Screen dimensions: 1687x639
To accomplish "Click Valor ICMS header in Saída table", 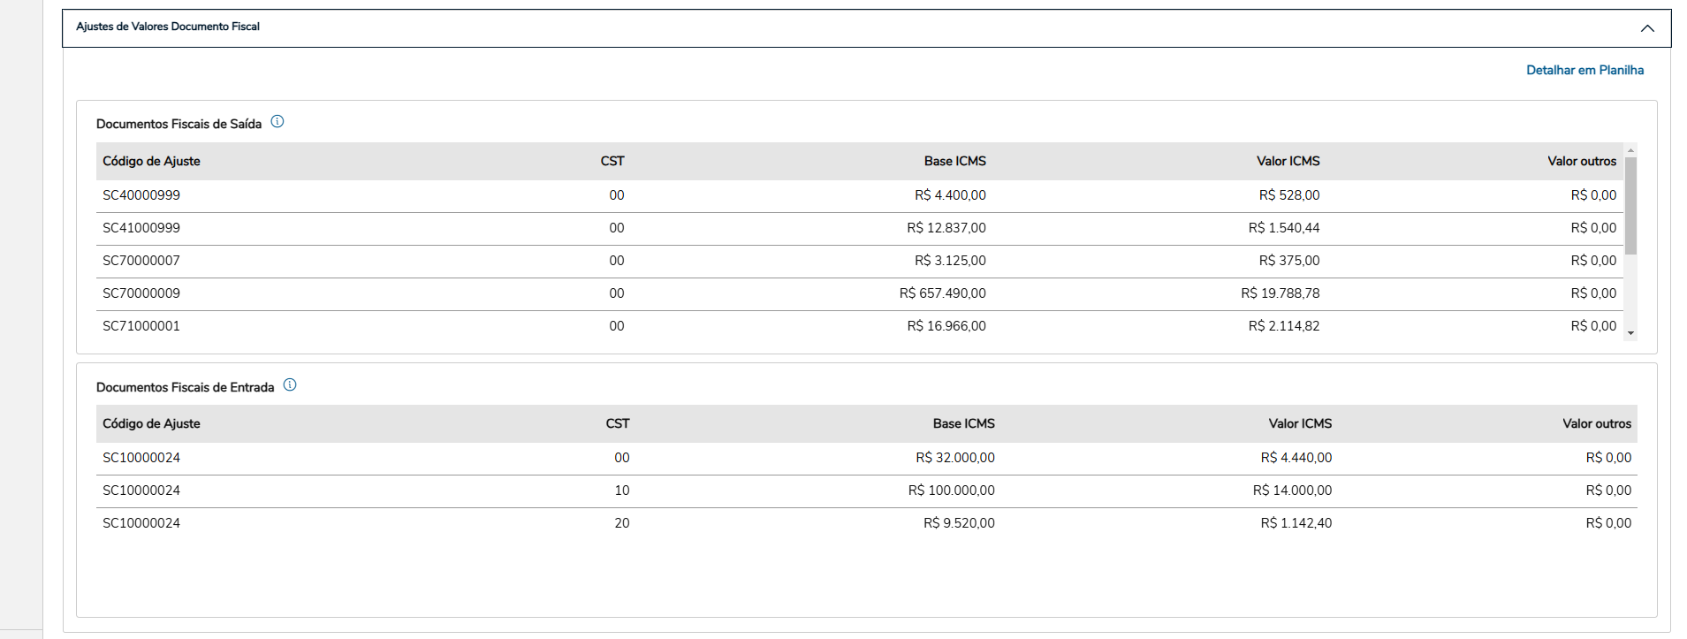I will [1288, 161].
